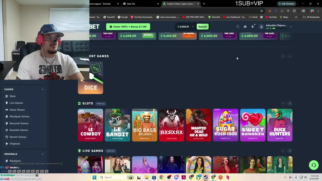Image resolution: width=322 pixels, height=181 pixels.
Task: Click the taskbar Search box
Action: tap(116, 177)
